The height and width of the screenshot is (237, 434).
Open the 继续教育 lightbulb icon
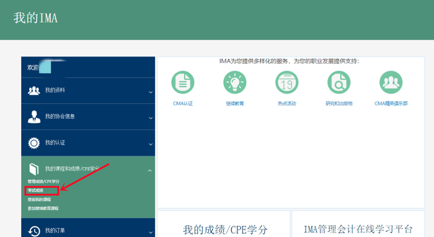(x=235, y=83)
